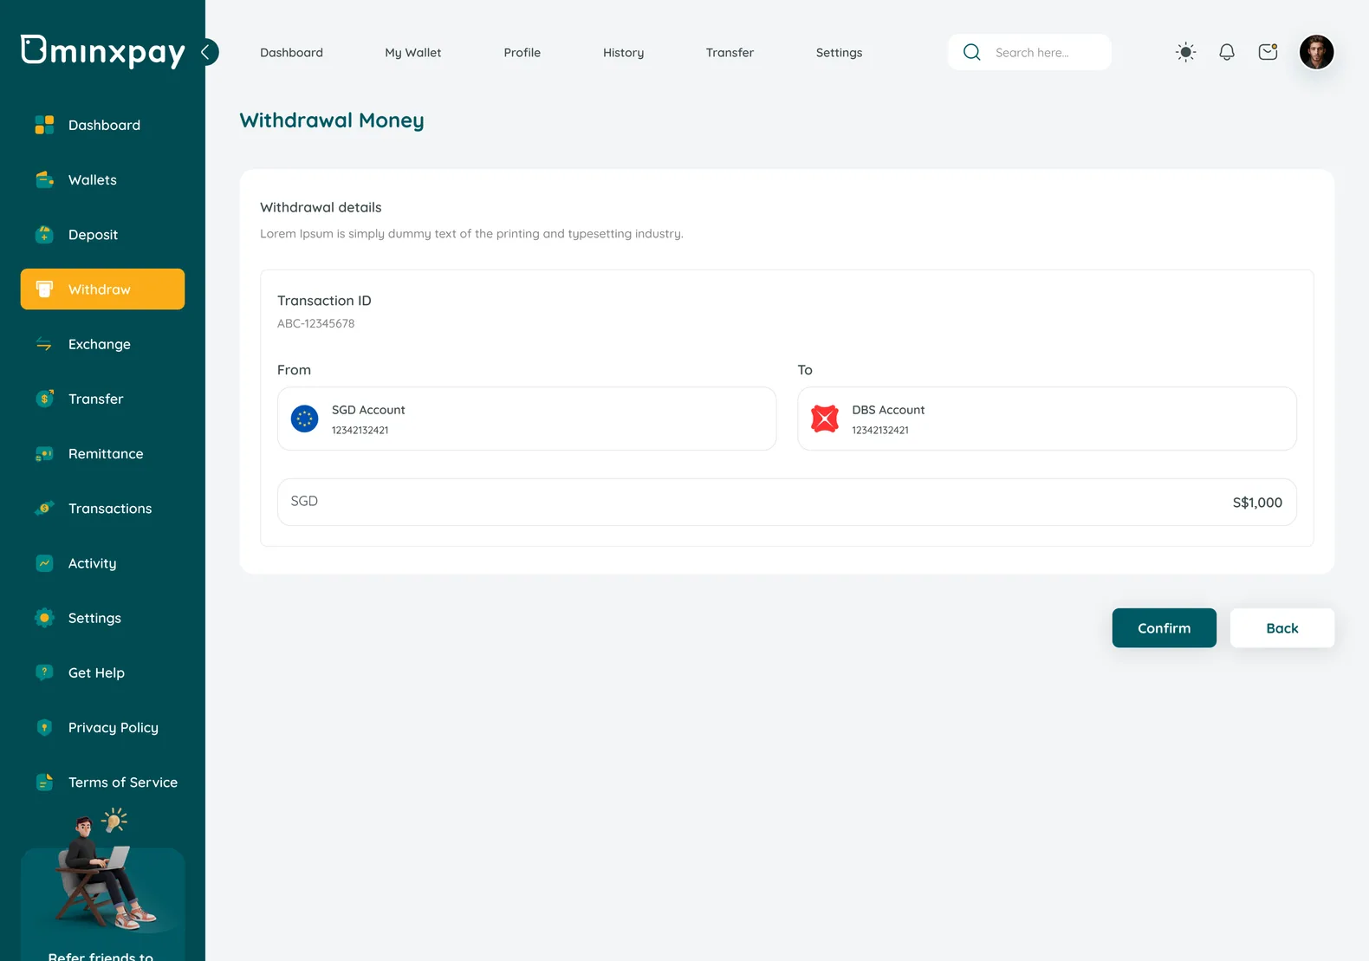Click the Transactions icon in sidebar

(x=44, y=508)
